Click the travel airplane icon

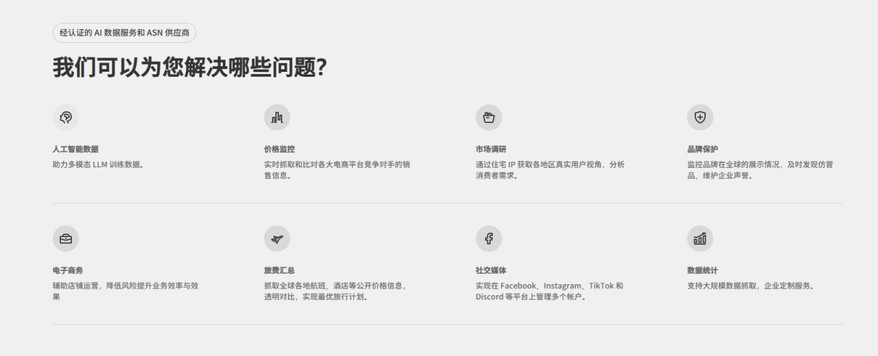coord(277,238)
